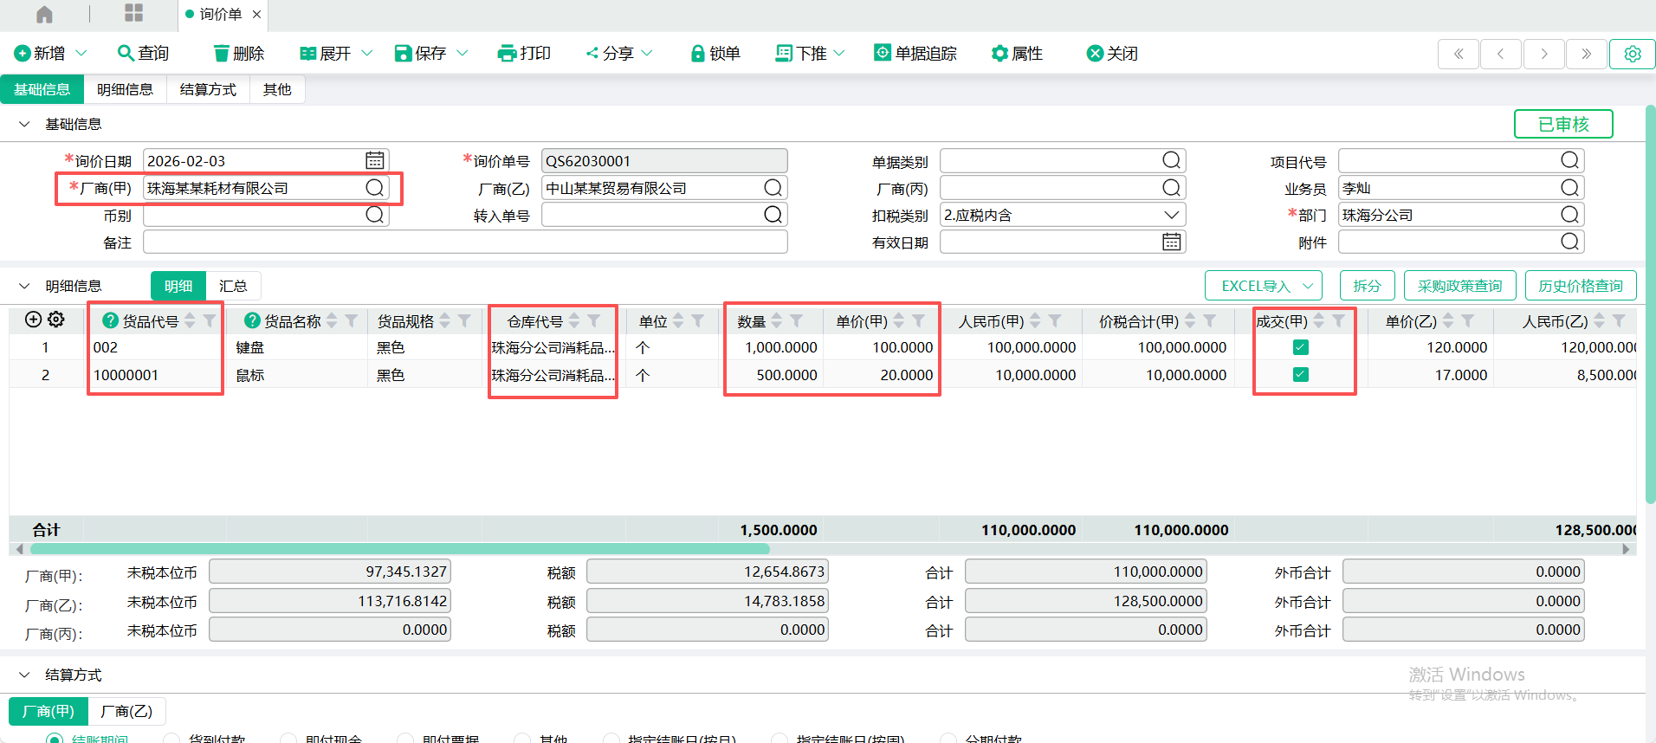This screenshot has width=1656, height=743.
Task: Click the horizontal scrollbar of the grid
Action: (400, 549)
